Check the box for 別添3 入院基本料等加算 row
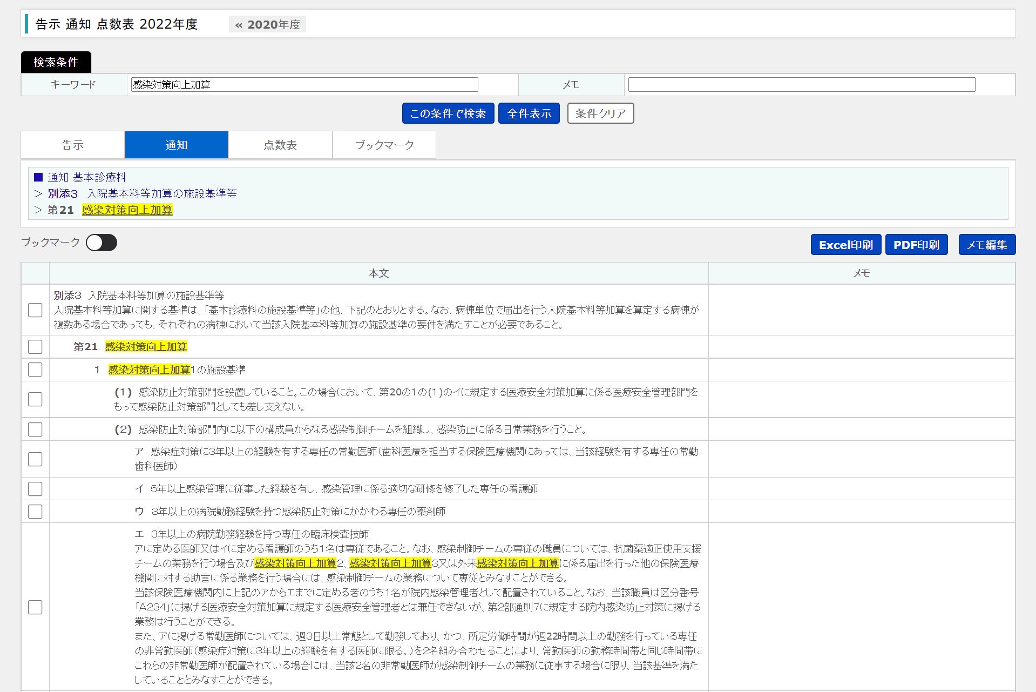 [35, 310]
